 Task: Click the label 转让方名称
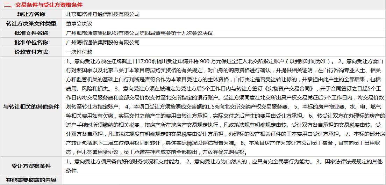pos(31,14)
